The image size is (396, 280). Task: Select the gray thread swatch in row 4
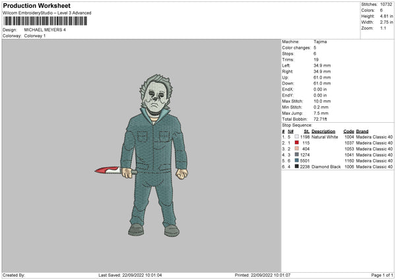296,155
